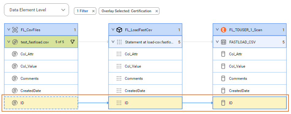Click the FL_CsvFiles scanner icon
291x114 pixels.
click(x=15, y=30)
